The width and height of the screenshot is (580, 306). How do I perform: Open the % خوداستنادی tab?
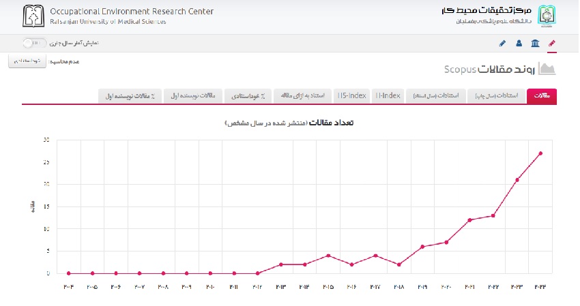248,95
